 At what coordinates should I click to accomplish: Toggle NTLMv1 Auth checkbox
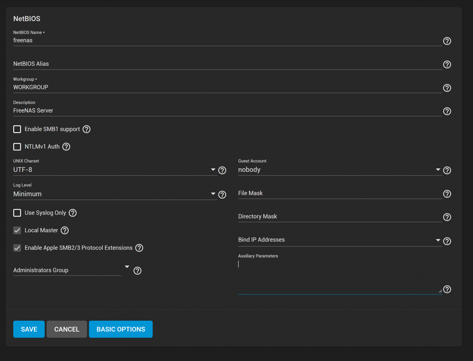pos(17,147)
